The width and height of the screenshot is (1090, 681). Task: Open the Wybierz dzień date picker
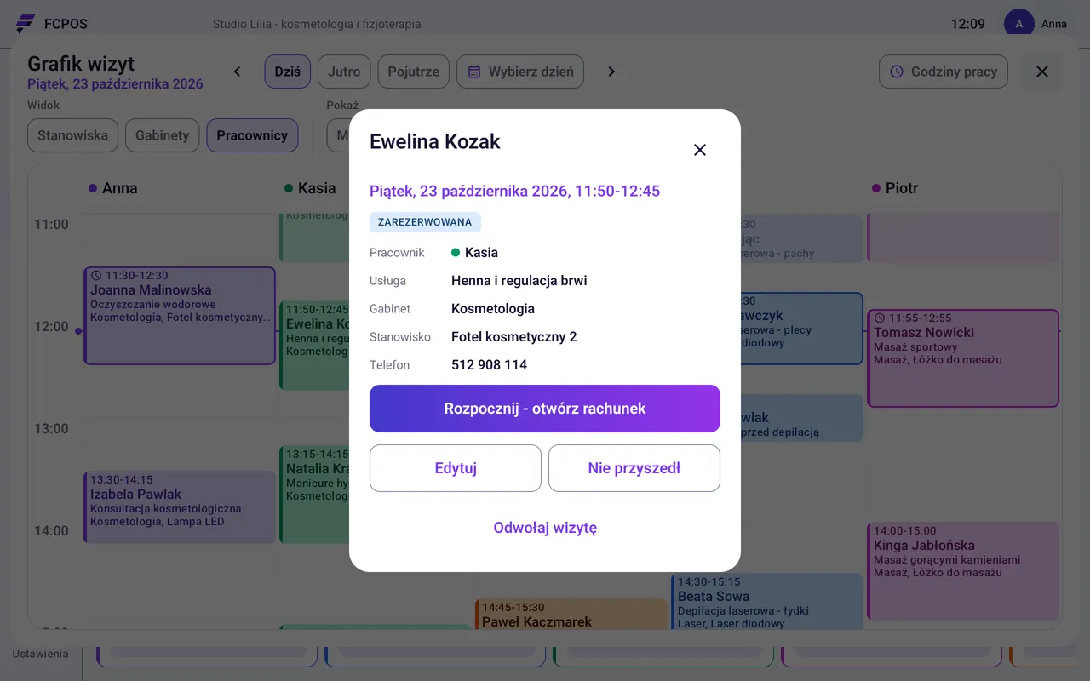pyautogui.click(x=520, y=72)
